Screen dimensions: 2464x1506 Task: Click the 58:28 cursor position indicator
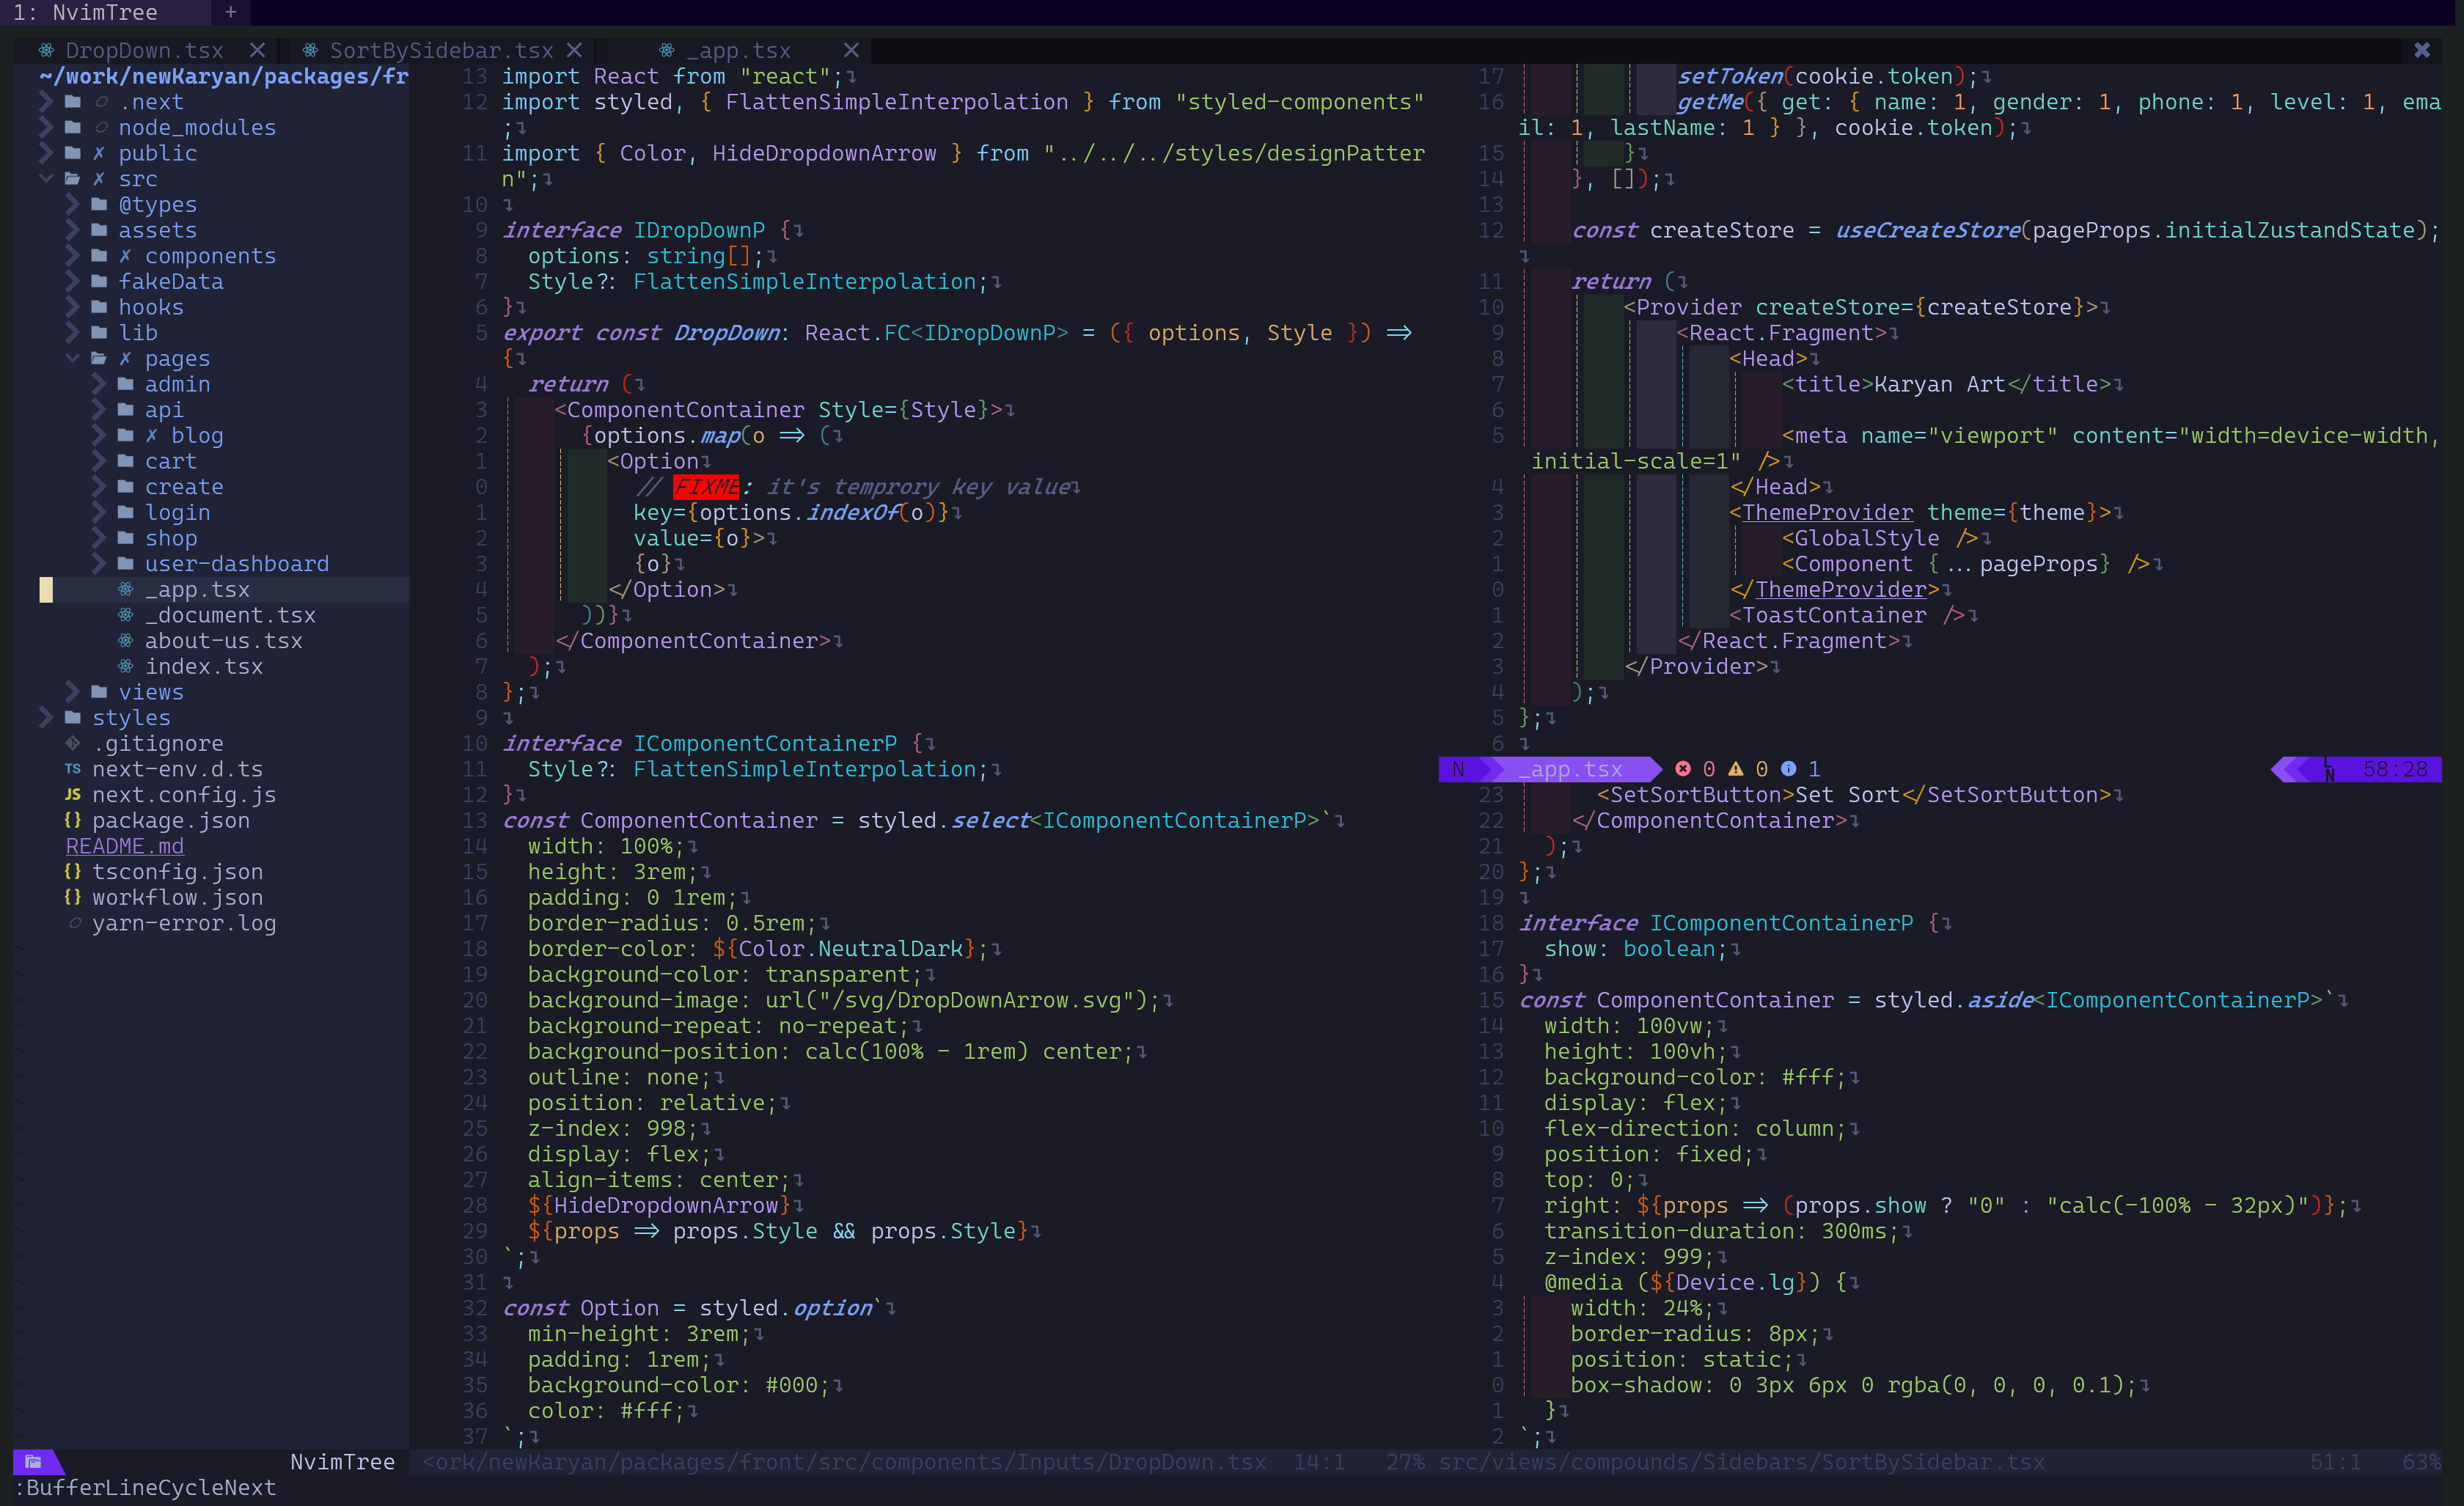coord(2395,769)
